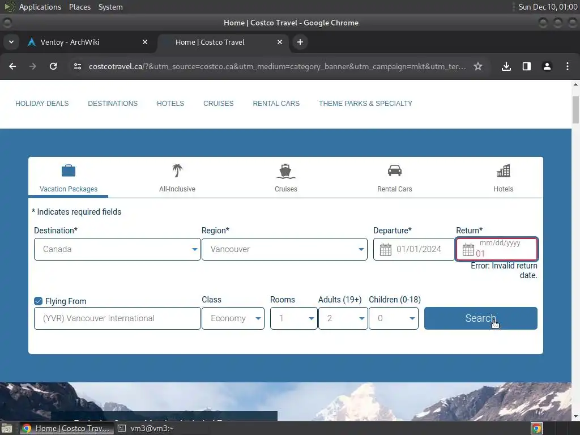Switch to the Hotels tab label

click(x=503, y=189)
